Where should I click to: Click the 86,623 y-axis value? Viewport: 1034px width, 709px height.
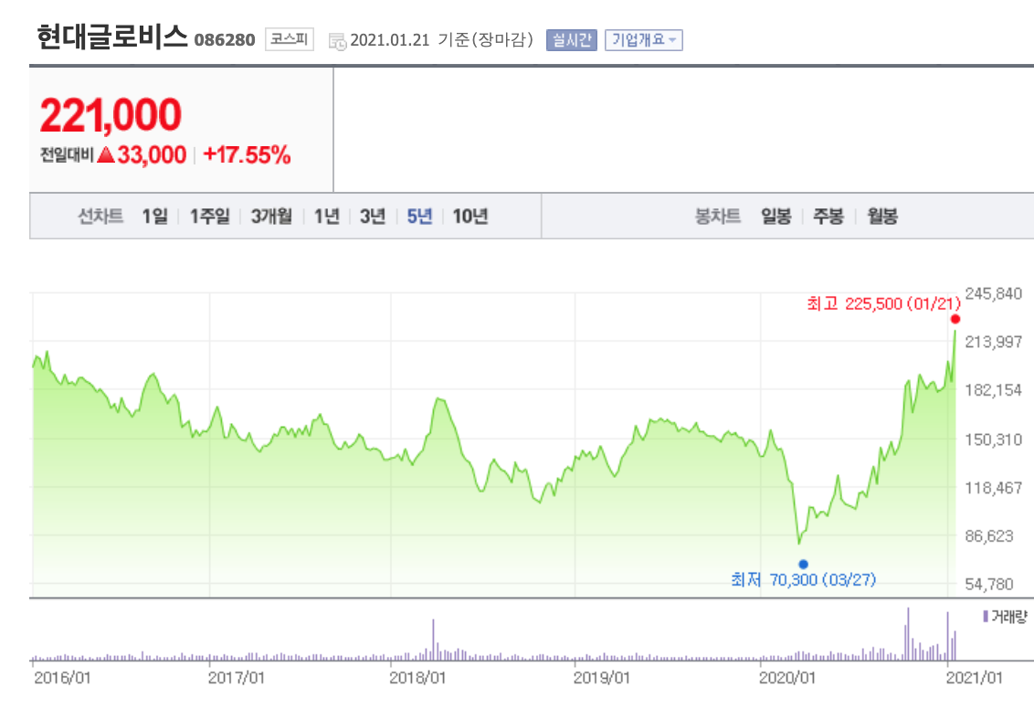(x=989, y=536)
